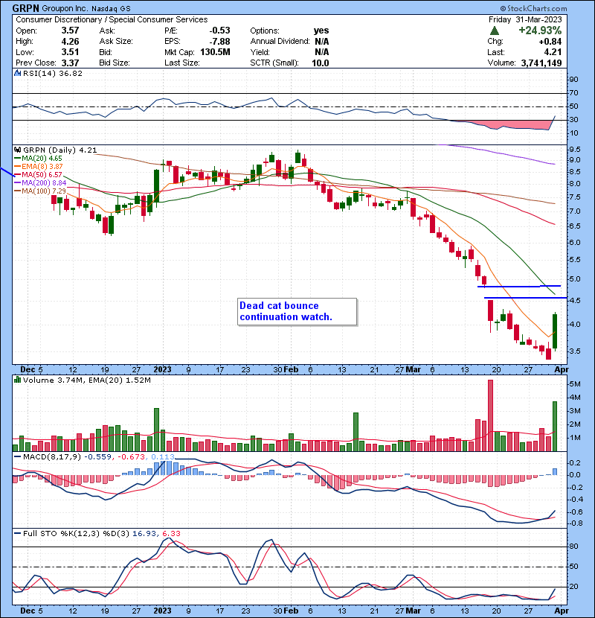
Task: Click the last green candlestick on price chart
Action: pyautogui.click(x=556, y=331)
